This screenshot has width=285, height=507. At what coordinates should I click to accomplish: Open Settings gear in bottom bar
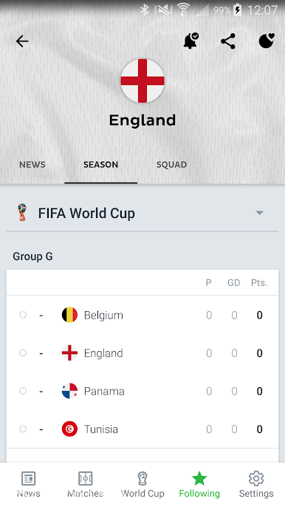click(x=256, y=484)
